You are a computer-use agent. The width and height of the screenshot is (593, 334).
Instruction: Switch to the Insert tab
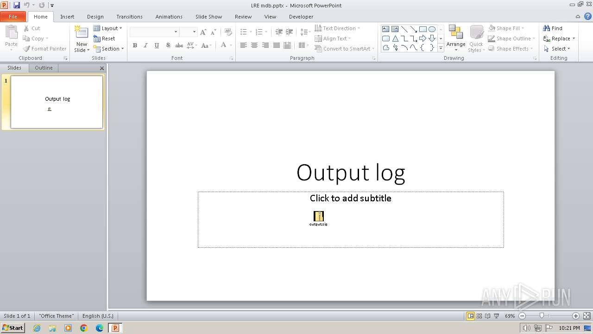[x=67, y=17]
